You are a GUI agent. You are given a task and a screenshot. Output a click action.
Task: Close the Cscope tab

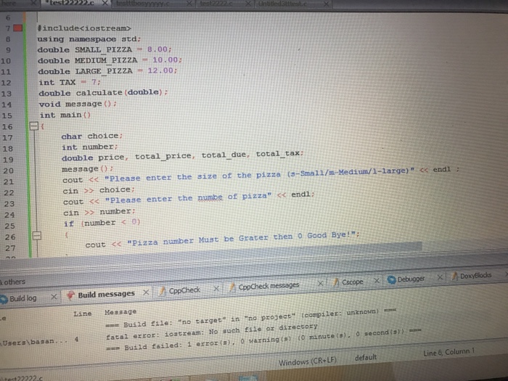(377, 281)
